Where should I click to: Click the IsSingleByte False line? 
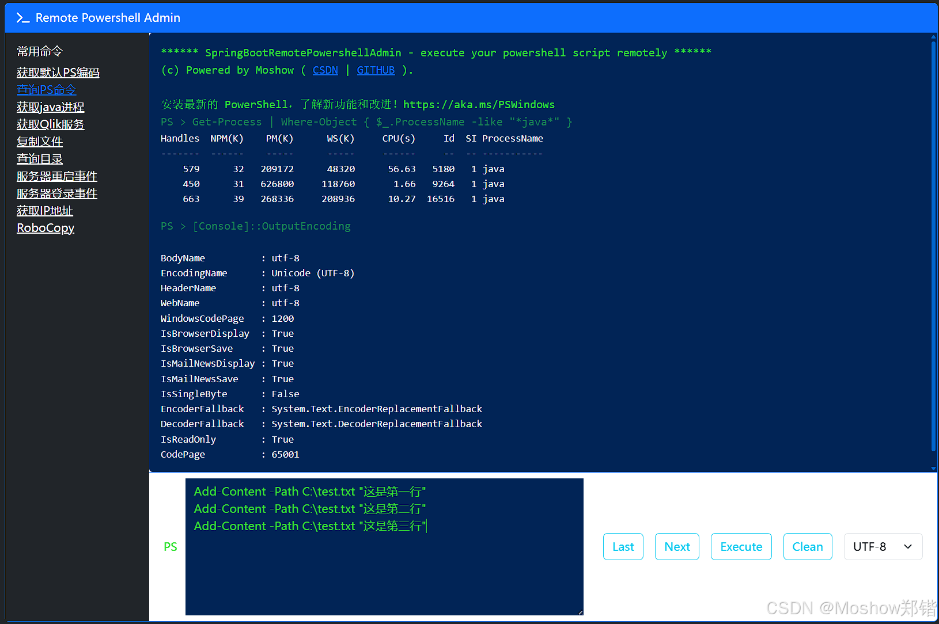coord(230,394)
